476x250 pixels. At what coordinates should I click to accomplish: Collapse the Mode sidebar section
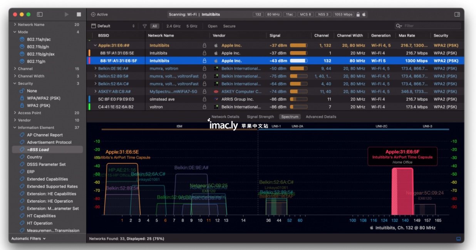pos(15,32)
